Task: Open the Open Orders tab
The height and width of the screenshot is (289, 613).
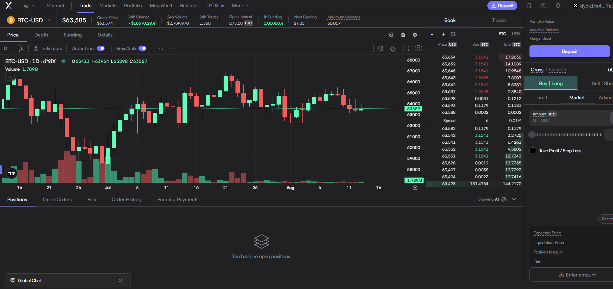Action: (57, 200)
